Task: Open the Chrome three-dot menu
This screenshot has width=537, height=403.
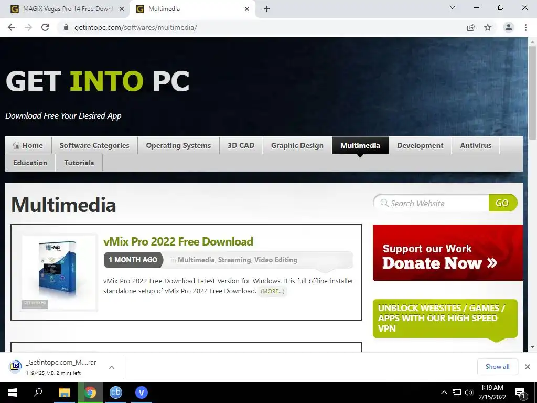Action: point(525,27)
